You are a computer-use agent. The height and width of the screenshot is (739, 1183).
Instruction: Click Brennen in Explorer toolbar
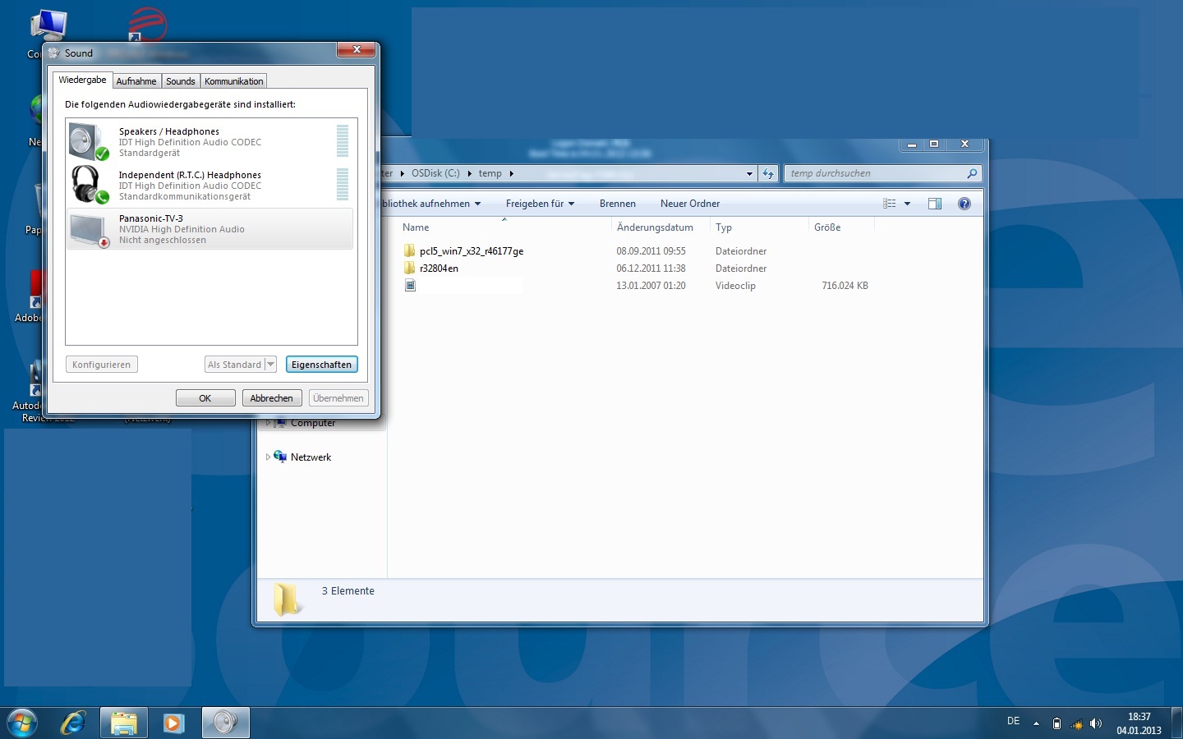point(618,204)
